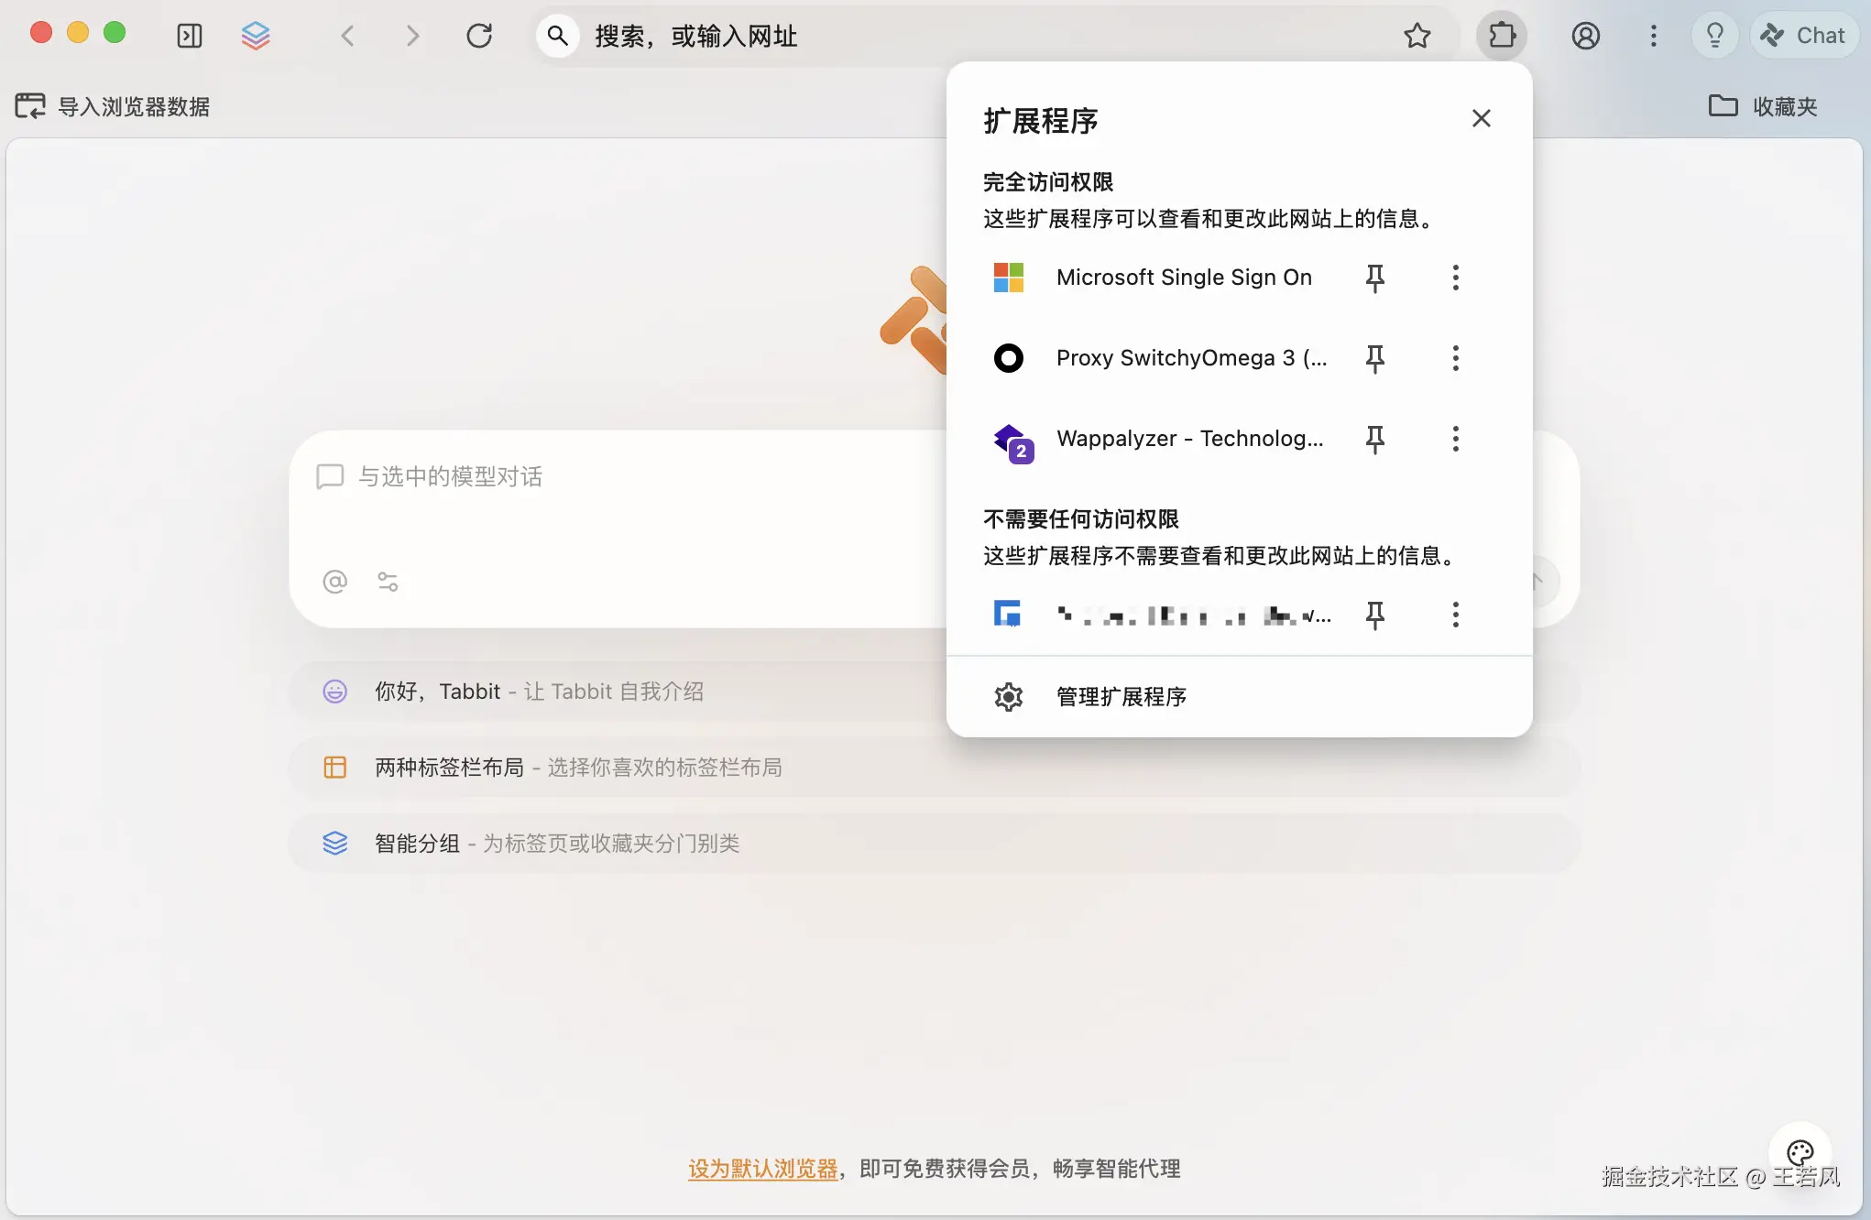
Task: Click the 设为默认浏览器 link
Action: pyautogui.click(x=762, y=1169)
